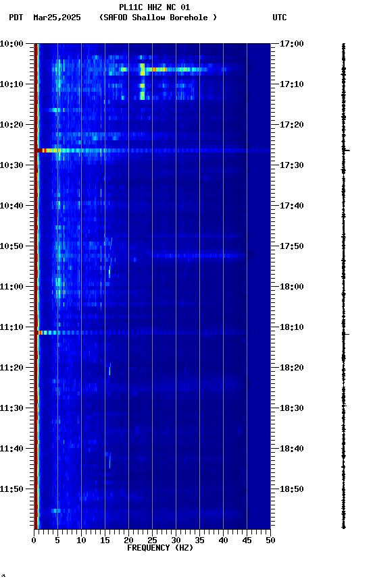This screenshot has height=583, width=373.
Task: Click the 50 Hz frequency tick label
Action: (271, 540)
